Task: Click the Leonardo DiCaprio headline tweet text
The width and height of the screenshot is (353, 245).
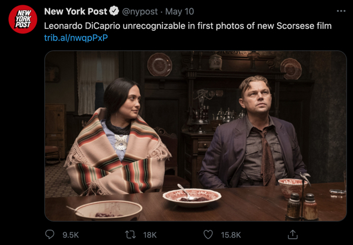Action: pos(188,26)
